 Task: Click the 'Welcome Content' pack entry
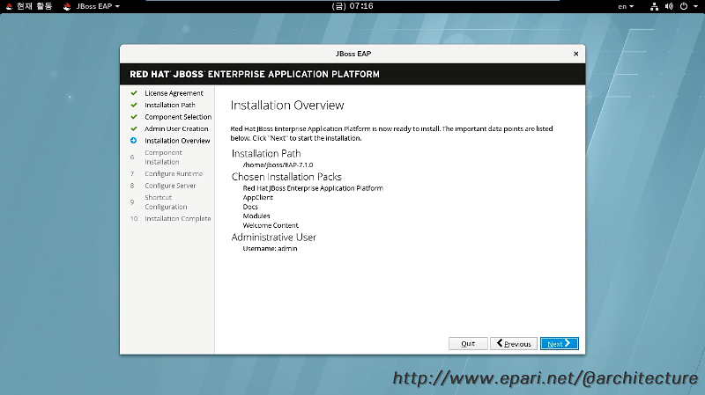tap(271, 225)
